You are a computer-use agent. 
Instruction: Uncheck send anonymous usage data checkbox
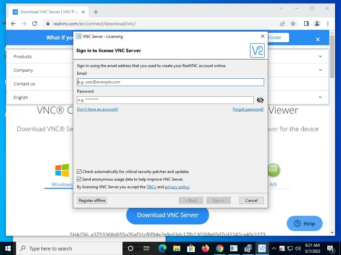pos(79,179)
